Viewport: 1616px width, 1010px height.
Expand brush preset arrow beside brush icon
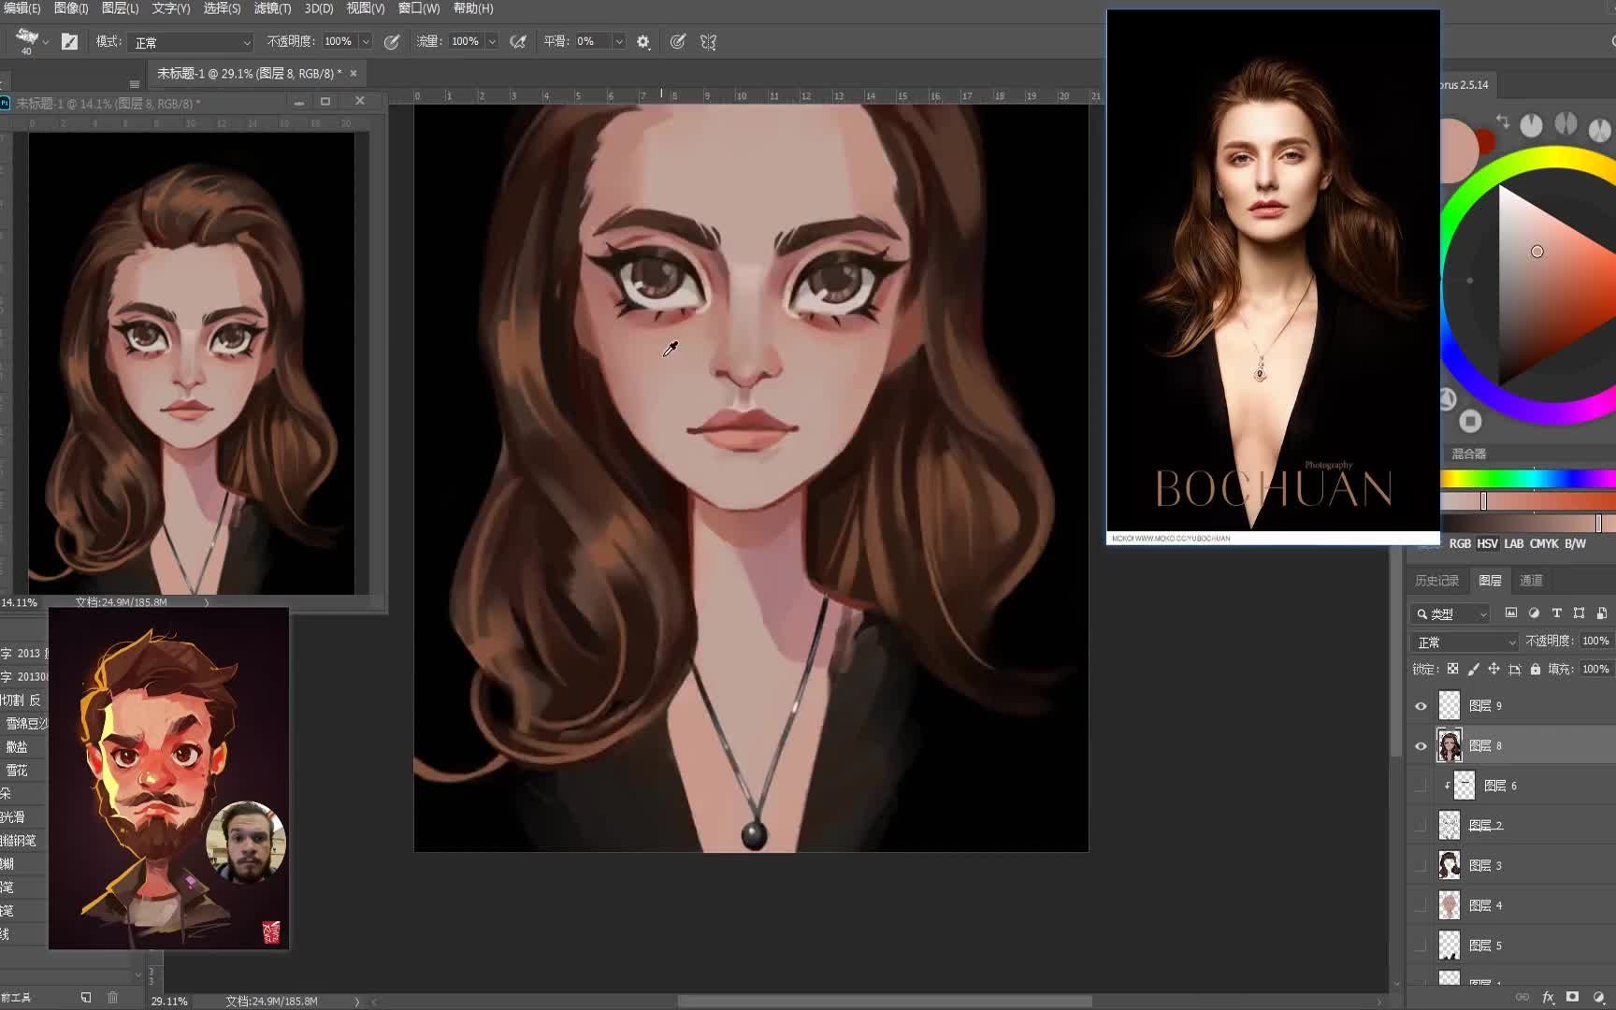(x=46, y=42)
